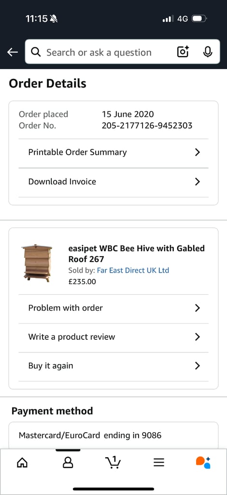Screen dimensions: 227x495
Task: Launch the Rufus AI assistant icon
Action: coord(203,463)
